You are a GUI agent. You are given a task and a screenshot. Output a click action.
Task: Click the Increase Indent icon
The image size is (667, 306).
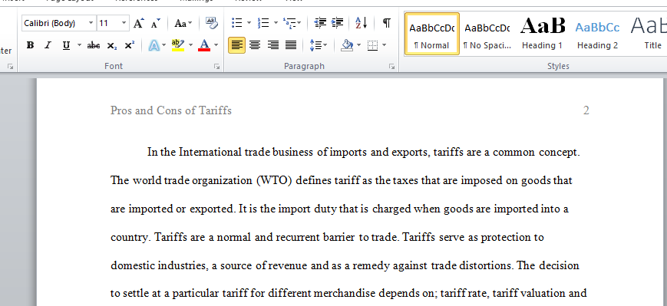337,23
